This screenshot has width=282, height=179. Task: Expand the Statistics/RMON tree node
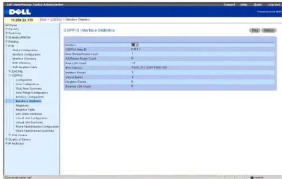tap(7, 37)
